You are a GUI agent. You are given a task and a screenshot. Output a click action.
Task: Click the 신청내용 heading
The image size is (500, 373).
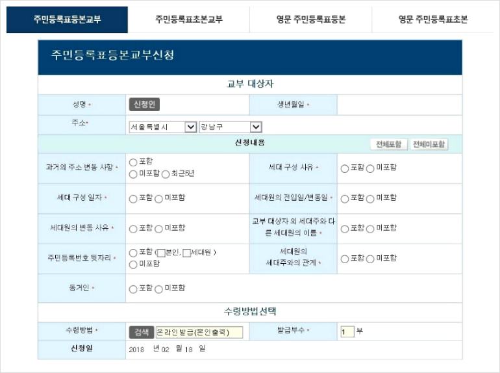click(250, 142)
